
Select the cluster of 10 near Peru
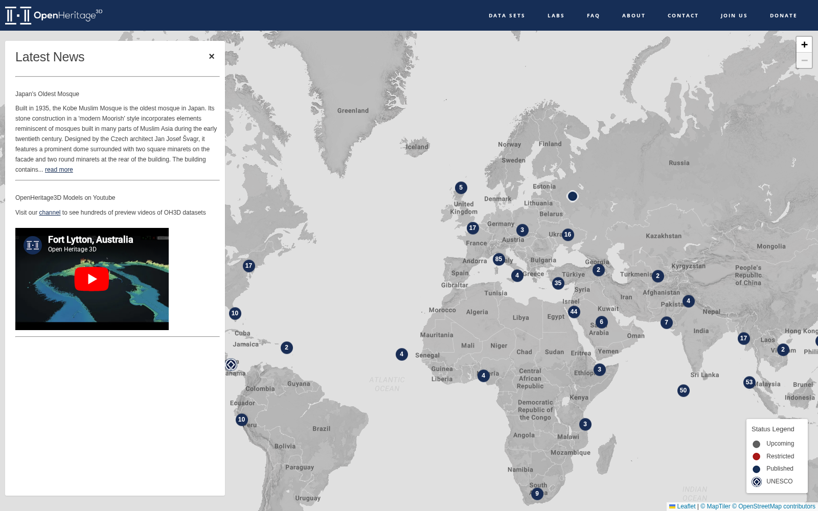pyautogui.click(x=241, y=420)
